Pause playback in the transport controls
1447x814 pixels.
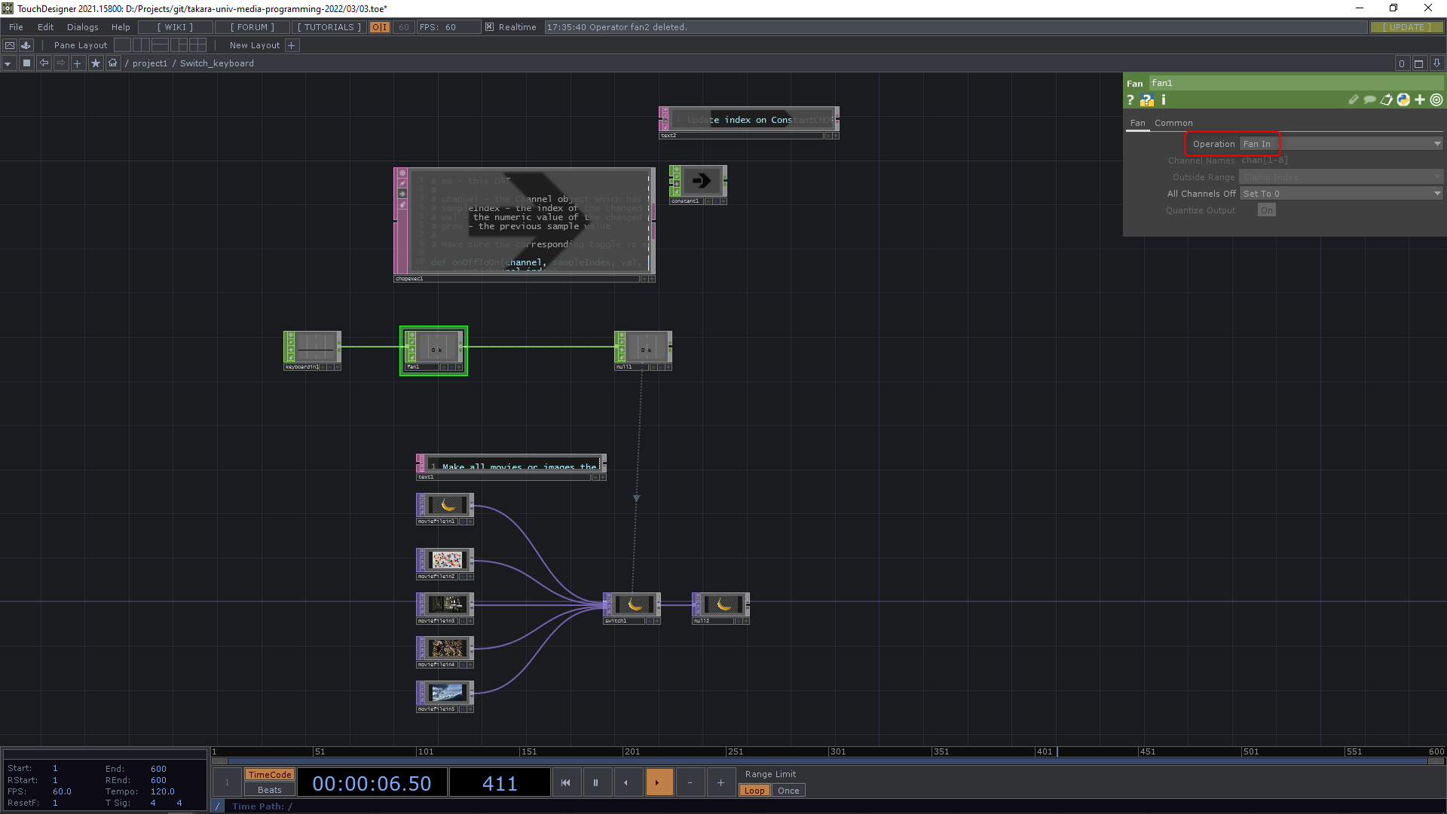click(x=595, y=782)
